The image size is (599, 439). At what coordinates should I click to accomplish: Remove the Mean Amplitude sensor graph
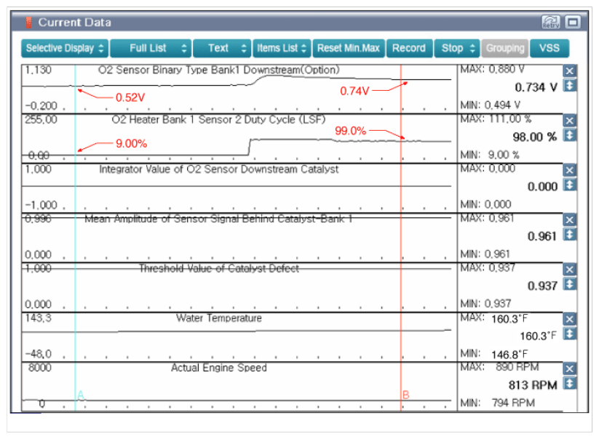[570, 219]
